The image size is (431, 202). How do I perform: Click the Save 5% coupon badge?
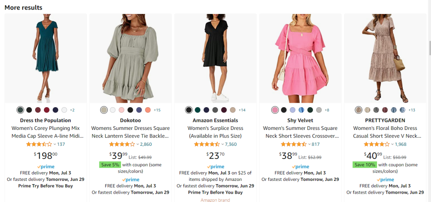(x=109, y=165)
